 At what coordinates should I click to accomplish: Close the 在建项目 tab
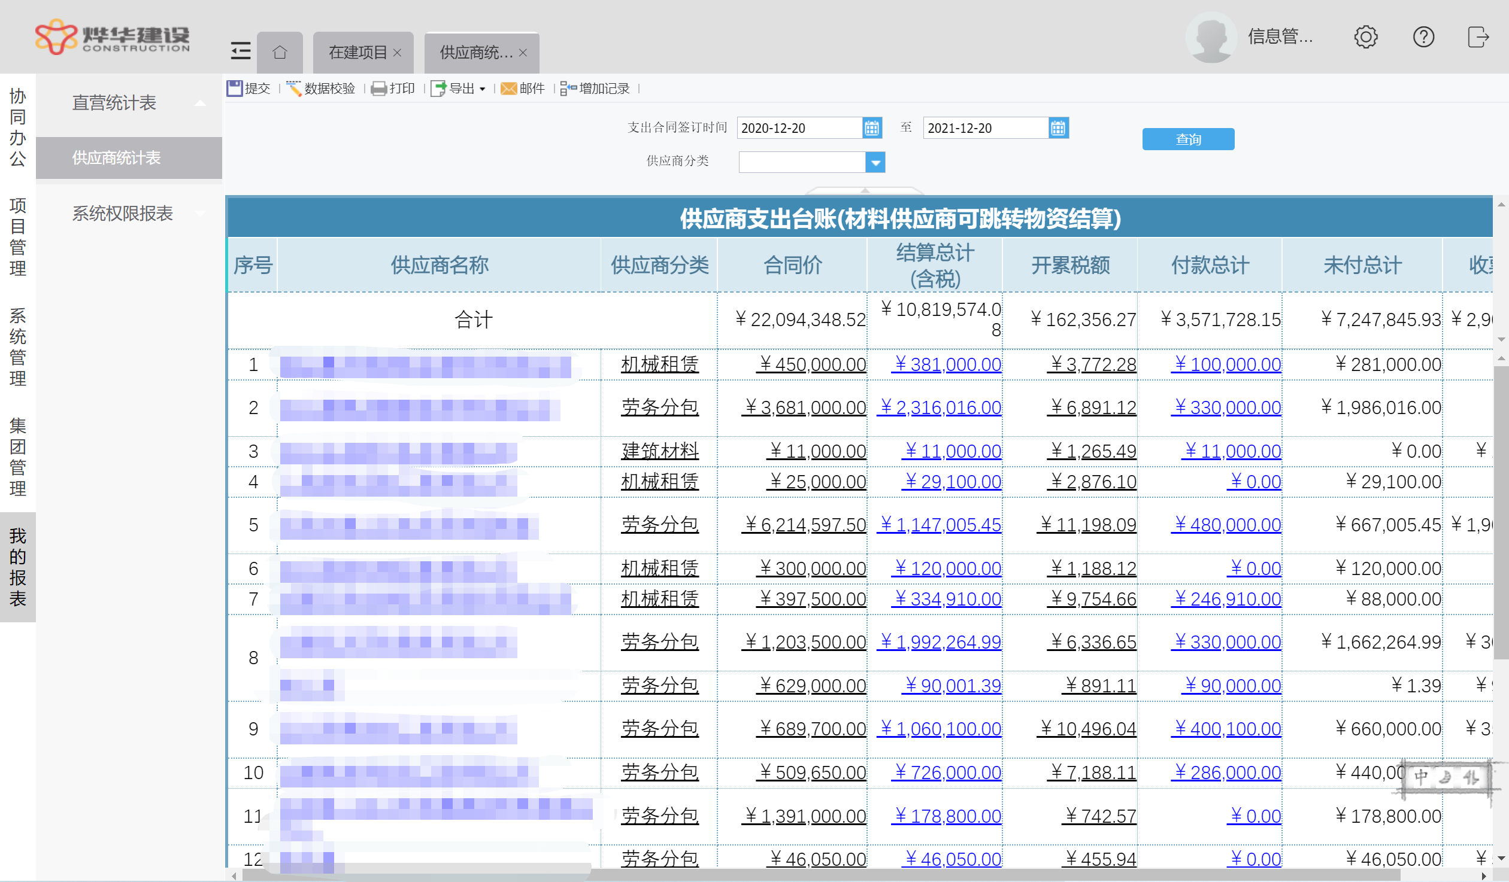click(x=397, y=53)
